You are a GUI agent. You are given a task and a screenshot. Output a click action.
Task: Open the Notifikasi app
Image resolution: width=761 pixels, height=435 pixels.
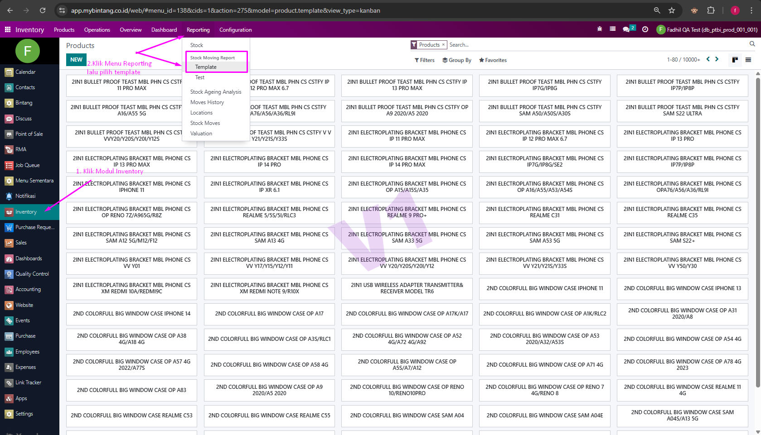click(x=29, y=196)
